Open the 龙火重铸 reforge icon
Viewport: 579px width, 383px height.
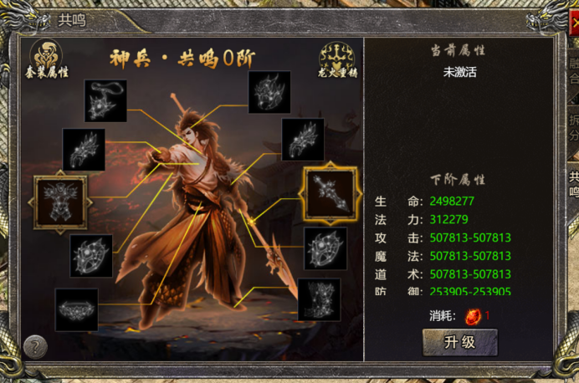click(337, 59)
